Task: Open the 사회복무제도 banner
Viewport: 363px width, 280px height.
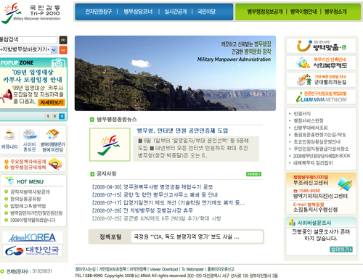Action: [321, 63]
